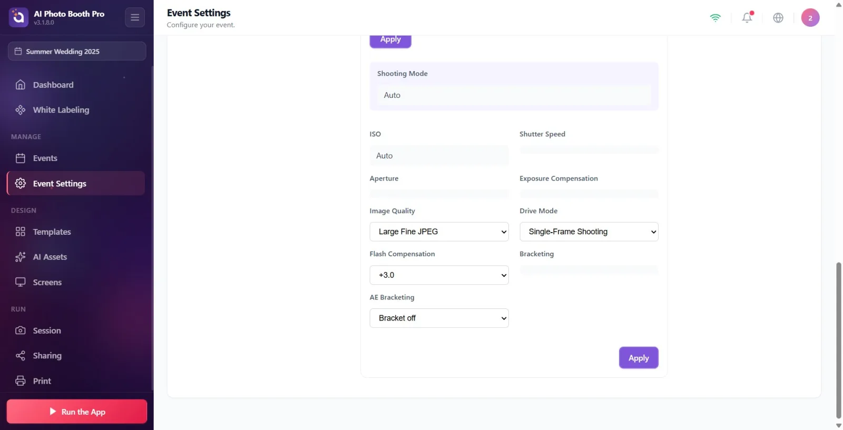Screen dimensions: 843x430
Task: Click the Events calendar icon
Action: coord(21,158)
